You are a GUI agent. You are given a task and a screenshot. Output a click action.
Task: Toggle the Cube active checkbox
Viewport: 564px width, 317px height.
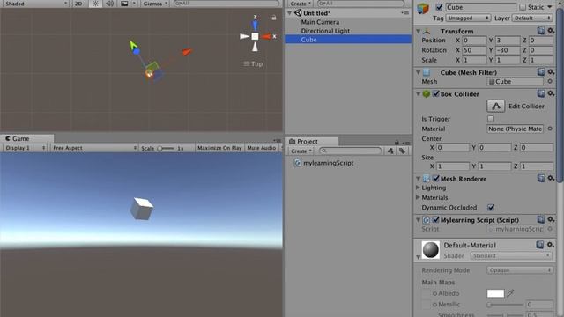(x=439, y=7)
